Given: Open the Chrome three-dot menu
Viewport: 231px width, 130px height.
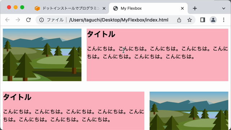Looking at the screenshot, I should coord(224,20).
